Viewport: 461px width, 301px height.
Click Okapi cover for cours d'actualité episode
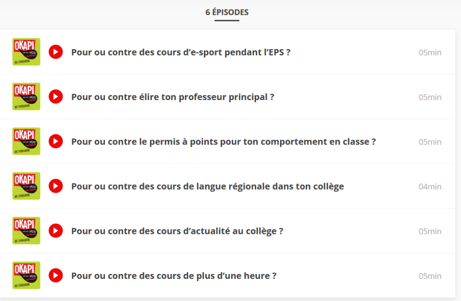coord(26,230)
